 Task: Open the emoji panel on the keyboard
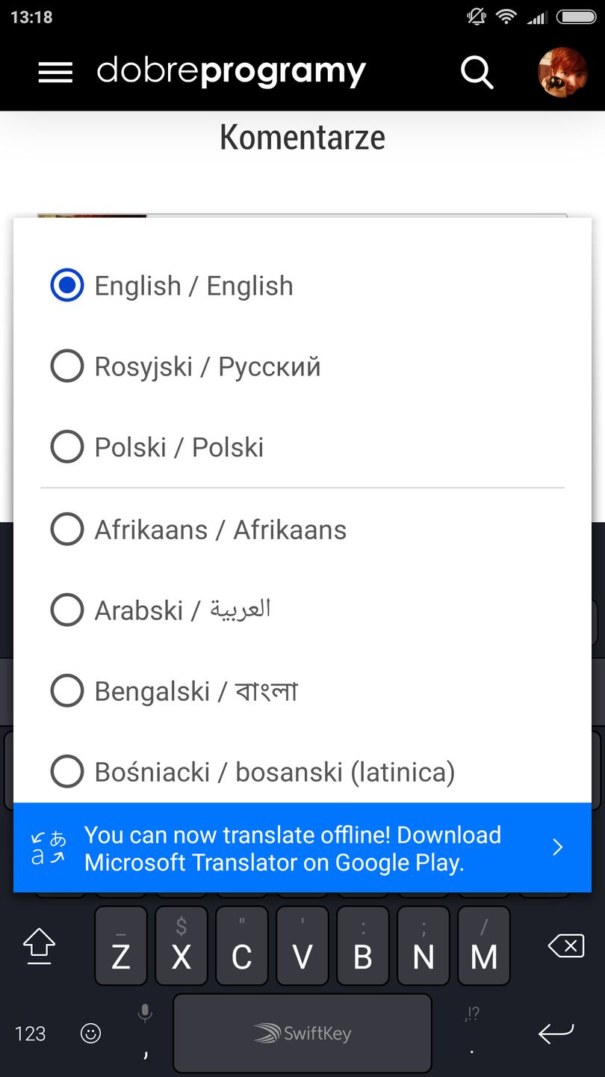click(x=90, y=1034)
